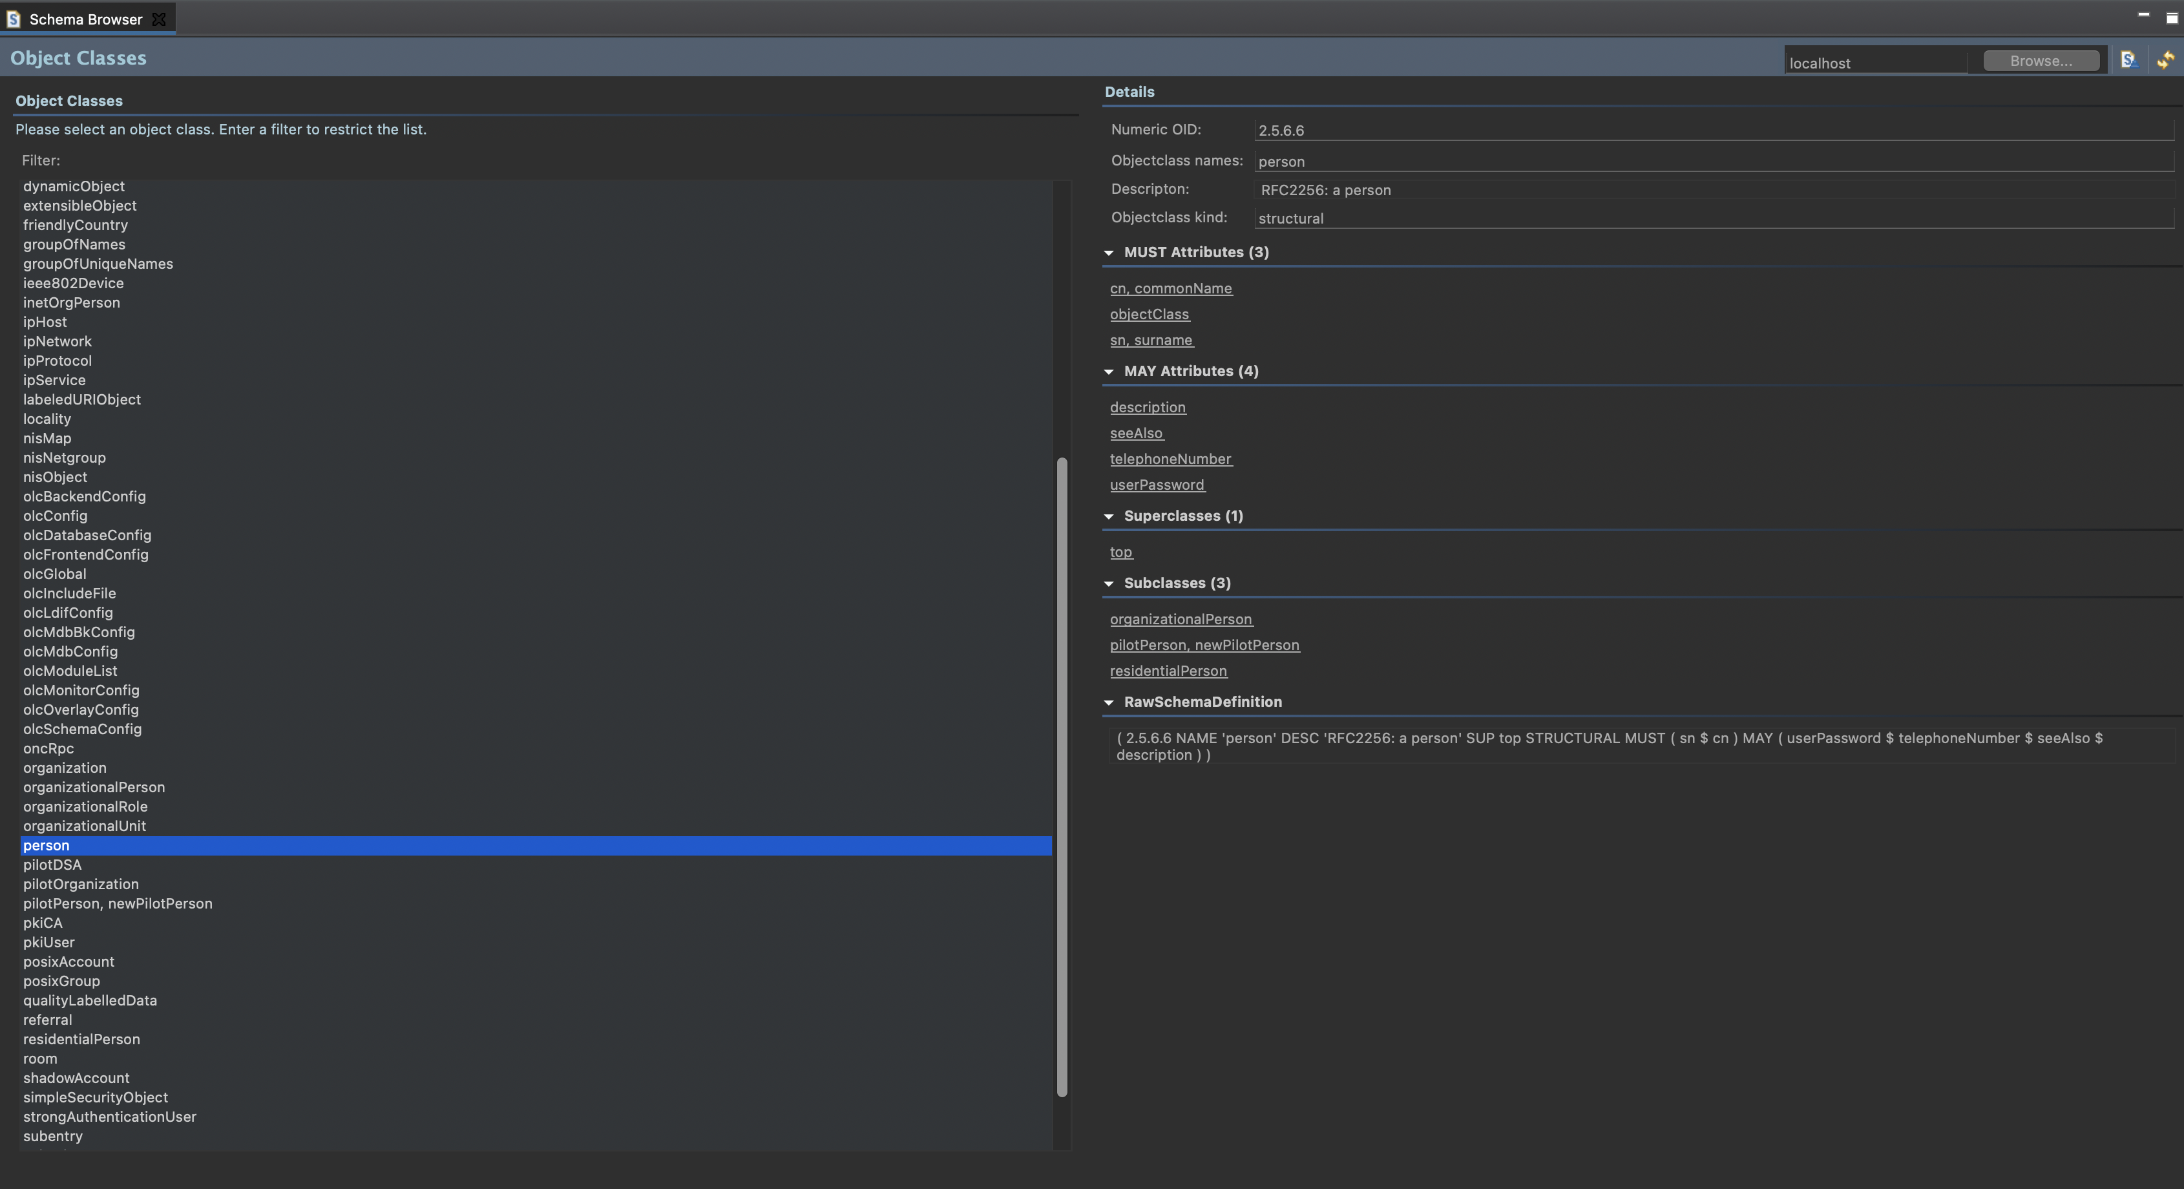Select simpleSecurityObject object class
Screen dimensions: 2184x1189
coord(536,1097)
